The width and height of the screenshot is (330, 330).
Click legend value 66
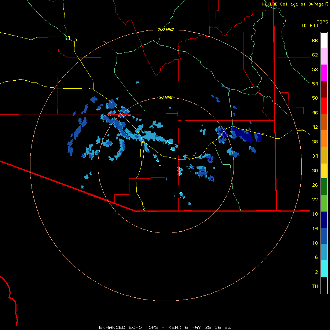point(315,40)
